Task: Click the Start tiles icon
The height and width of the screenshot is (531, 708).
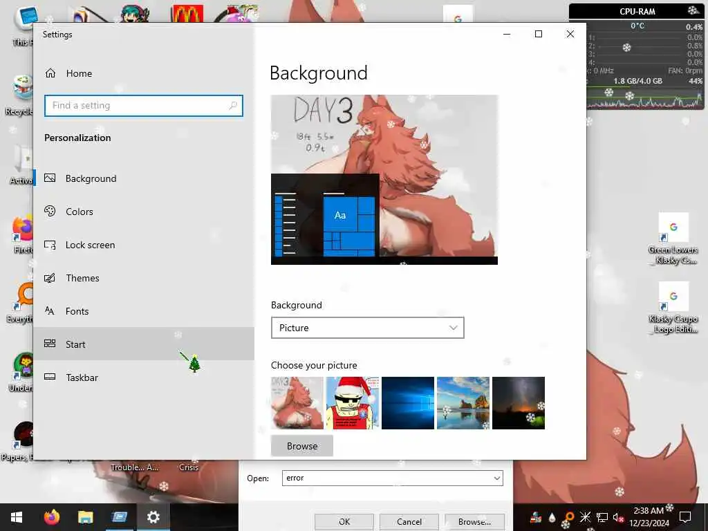Action: click(x=50, y=344)
